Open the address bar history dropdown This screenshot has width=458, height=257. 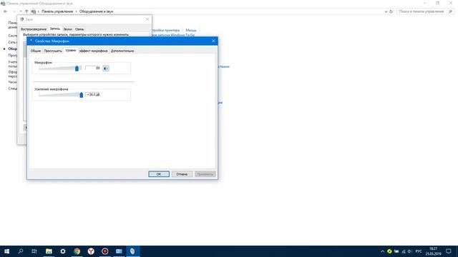[x=386, y=11]
